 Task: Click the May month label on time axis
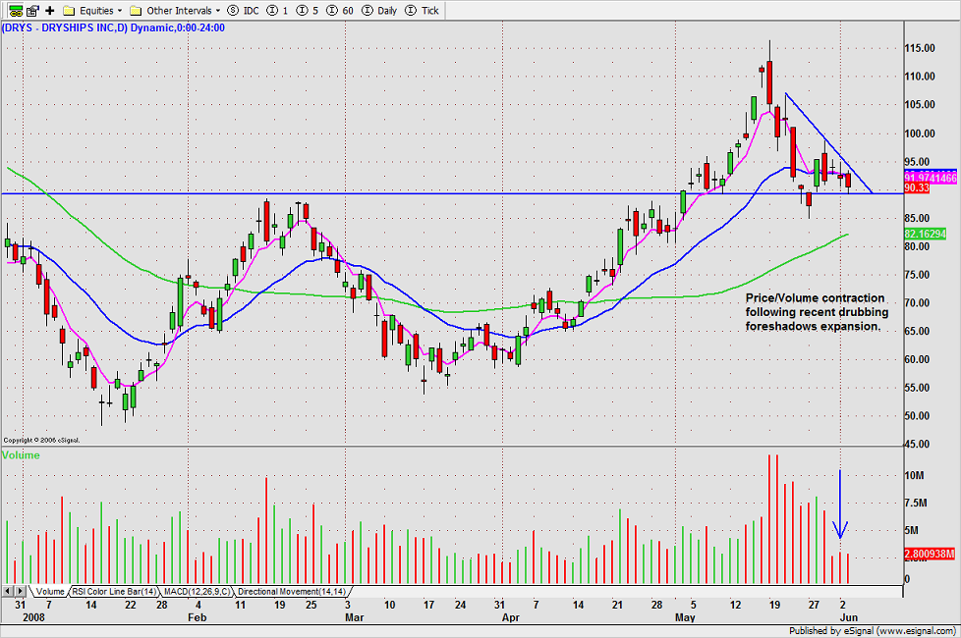(x=685, y=617)
